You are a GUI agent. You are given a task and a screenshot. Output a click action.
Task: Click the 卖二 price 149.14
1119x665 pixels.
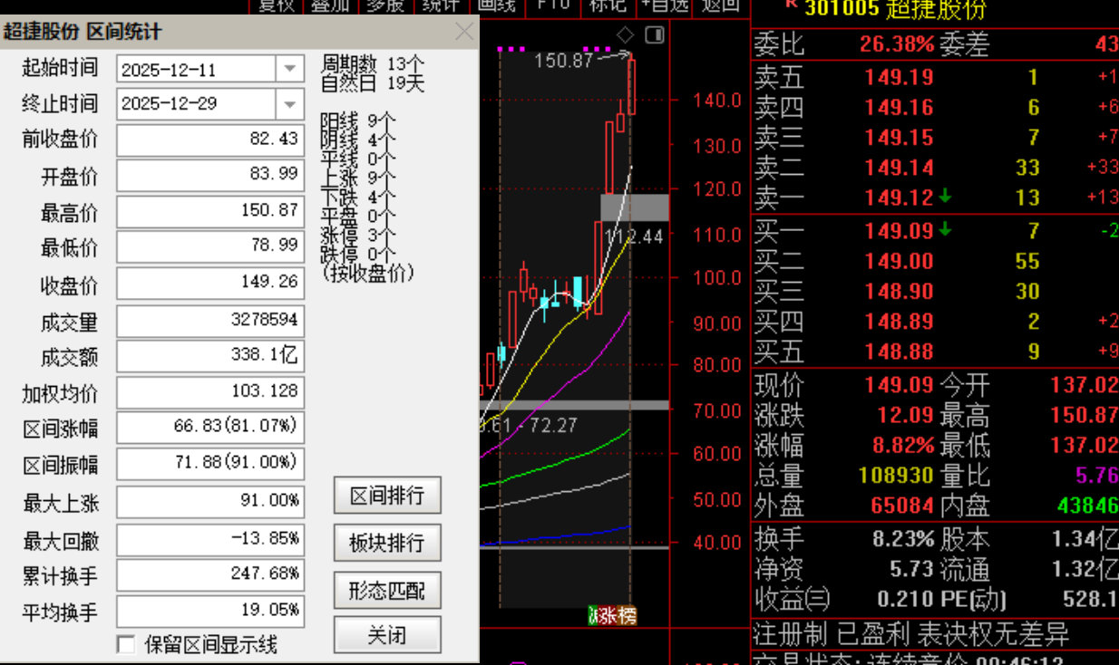[x=899, y=168]
